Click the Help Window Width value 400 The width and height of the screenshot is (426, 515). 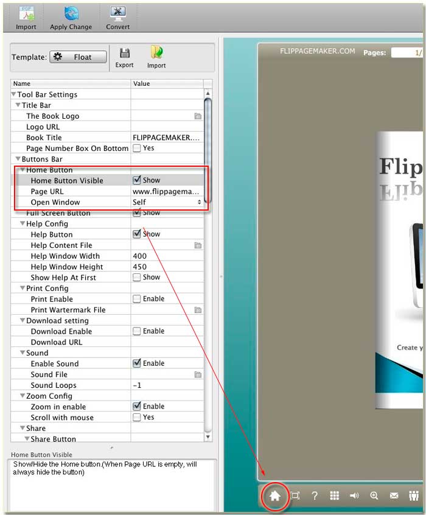click(167, 256)
